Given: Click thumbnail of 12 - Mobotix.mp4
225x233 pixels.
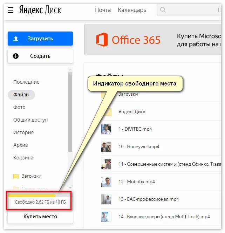Looking at the screenshot, I should click(x=106, y=182).
